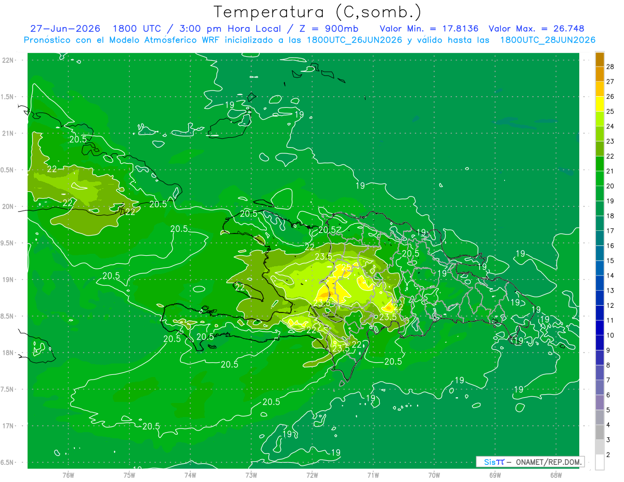The width and height of the screenshot is (624, 482).
Task: Click the legend value label "9"
Action: (x=608, y=350)
